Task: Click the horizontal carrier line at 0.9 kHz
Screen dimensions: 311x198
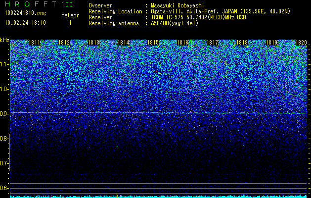Action: click(158, 113)
